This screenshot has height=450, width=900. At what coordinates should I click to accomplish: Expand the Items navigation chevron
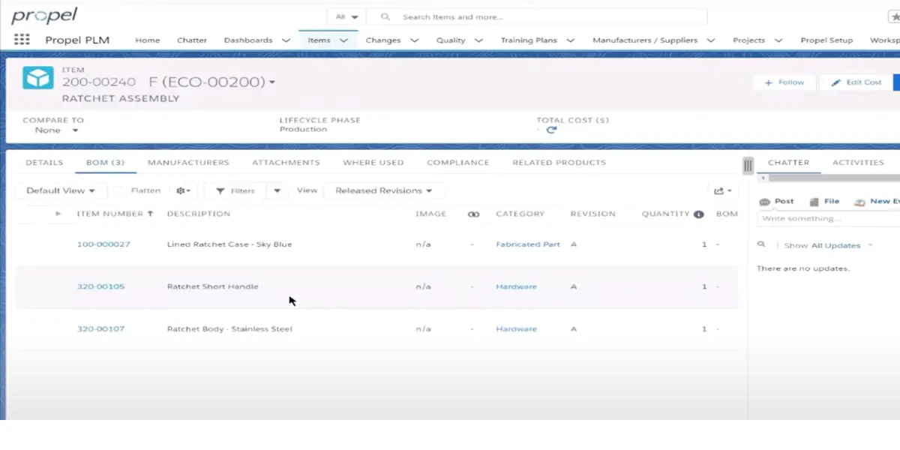pyautogui.click(x=343, y=40)
